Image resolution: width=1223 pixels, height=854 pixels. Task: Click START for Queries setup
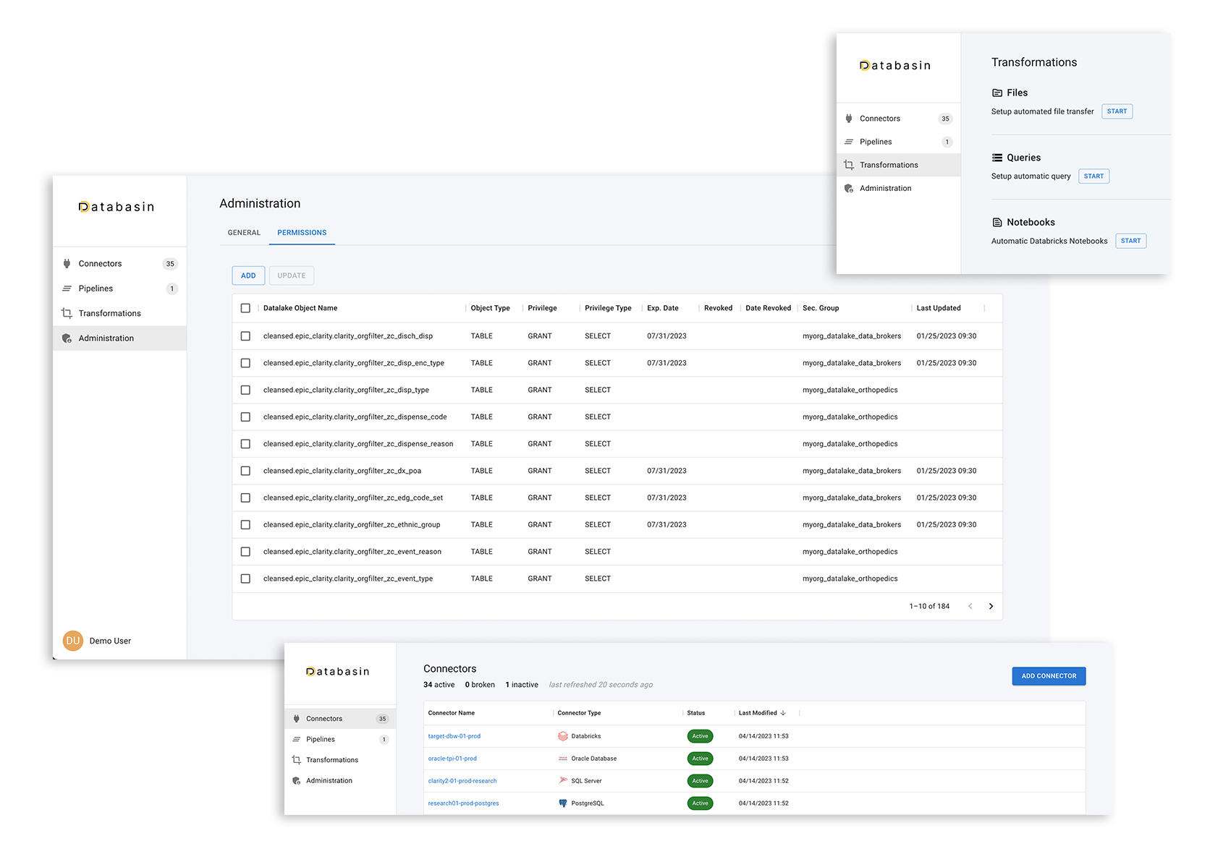coord(1093,176)
